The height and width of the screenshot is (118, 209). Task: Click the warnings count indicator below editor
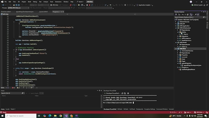[x=18, y=88]
